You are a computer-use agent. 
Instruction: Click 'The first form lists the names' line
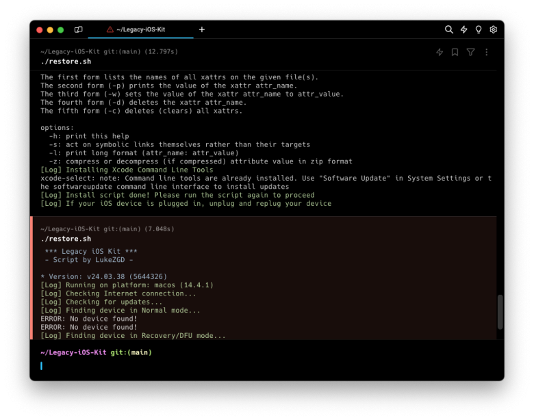[179, 77]
